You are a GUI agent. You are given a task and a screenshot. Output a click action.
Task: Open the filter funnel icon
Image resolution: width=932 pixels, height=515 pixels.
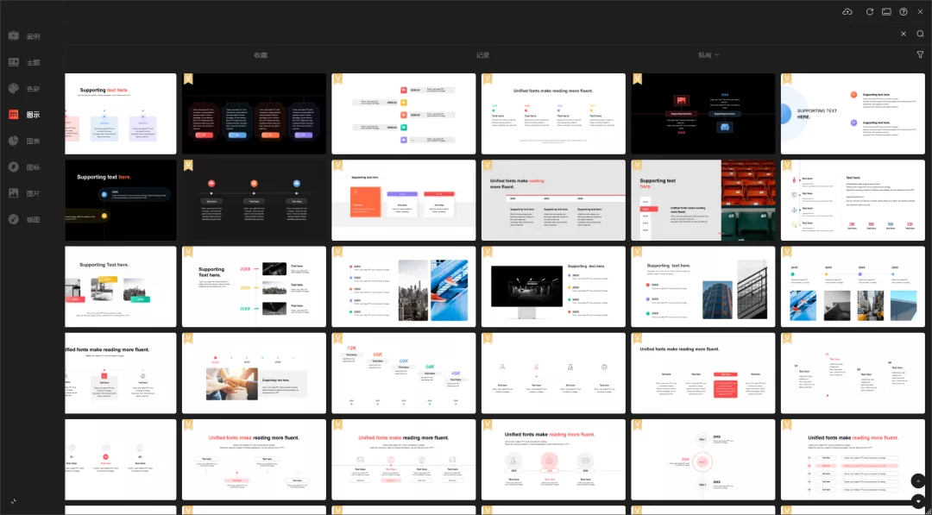pos(920,54)
